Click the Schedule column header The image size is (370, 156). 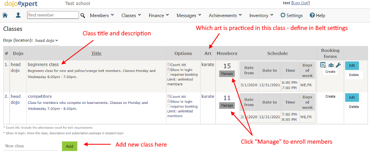tap(277, 53)
